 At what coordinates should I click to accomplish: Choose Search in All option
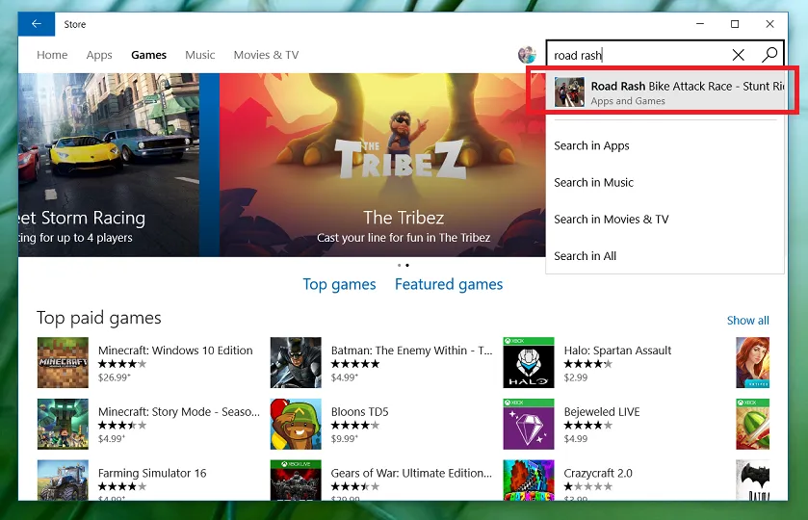click(585, 255)
